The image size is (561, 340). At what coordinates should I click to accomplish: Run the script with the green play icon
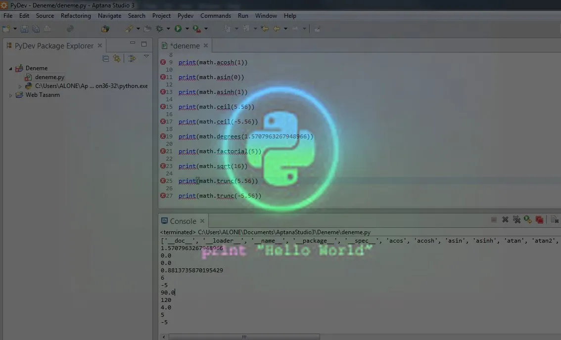point(178,29)
